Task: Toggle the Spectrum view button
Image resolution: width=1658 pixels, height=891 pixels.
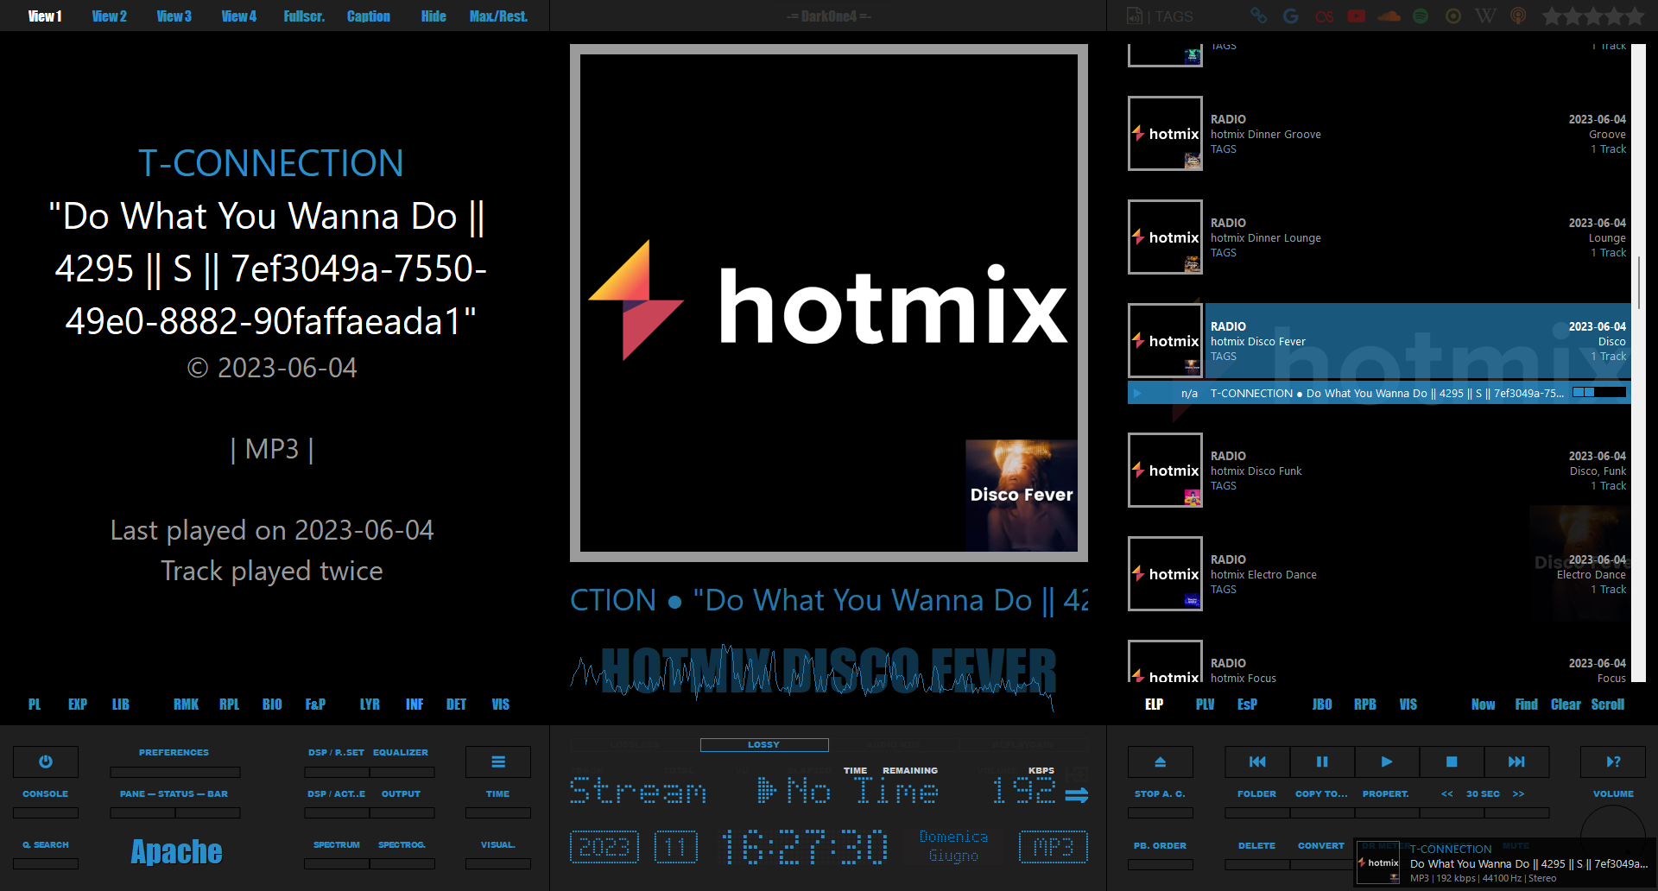Action: point(337,844)
